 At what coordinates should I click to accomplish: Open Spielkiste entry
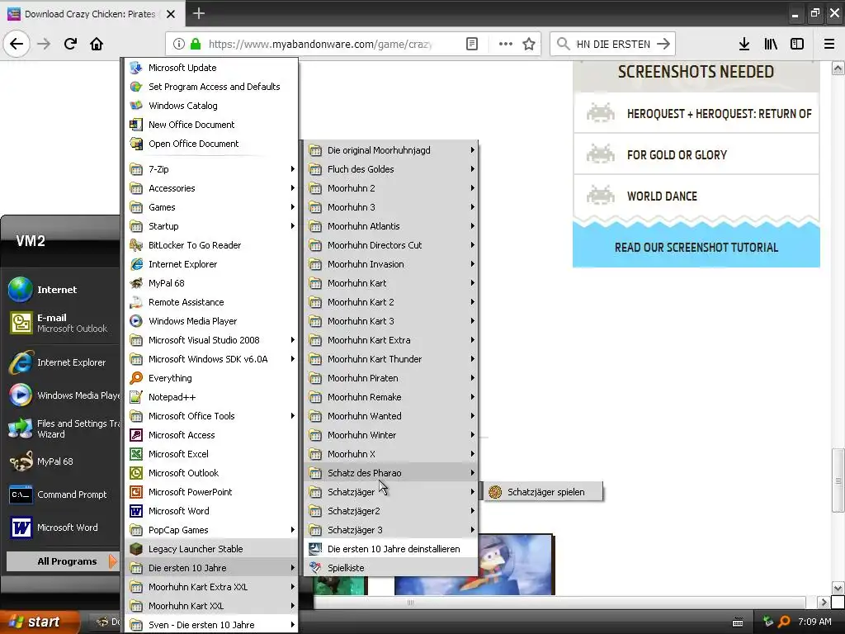point(390,568)
